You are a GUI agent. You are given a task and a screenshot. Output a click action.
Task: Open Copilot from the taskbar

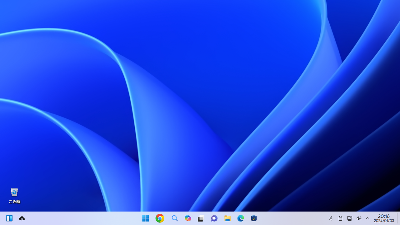click(x=188, y=218)
